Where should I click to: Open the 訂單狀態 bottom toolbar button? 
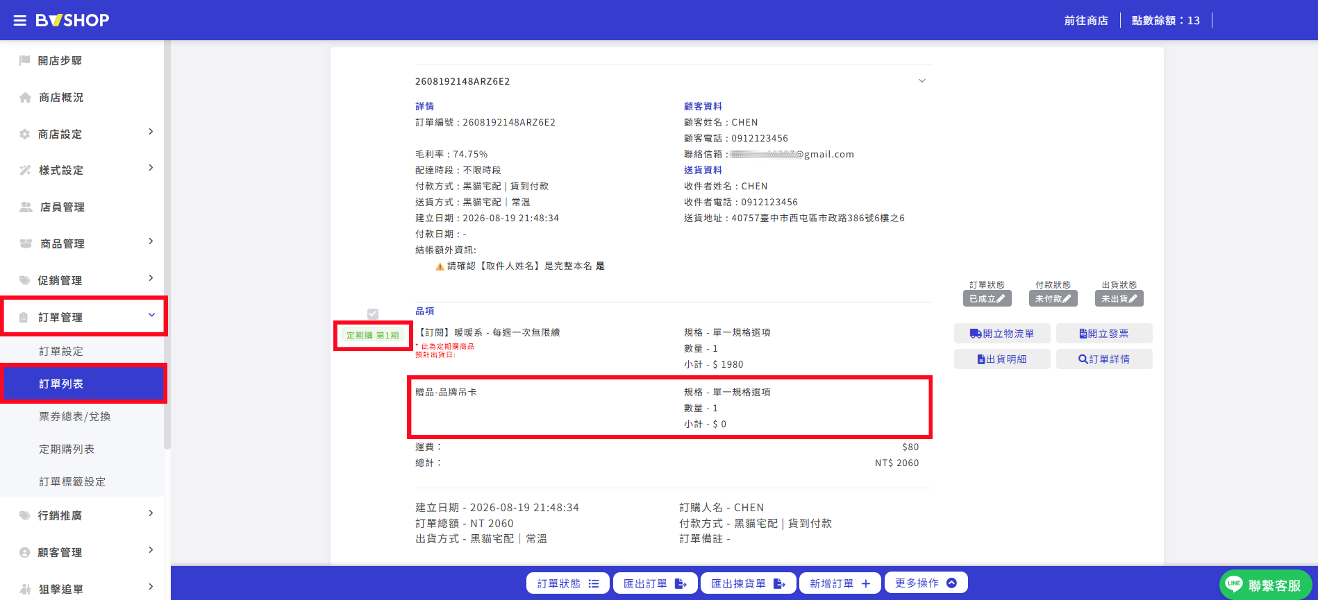point(568,583)
